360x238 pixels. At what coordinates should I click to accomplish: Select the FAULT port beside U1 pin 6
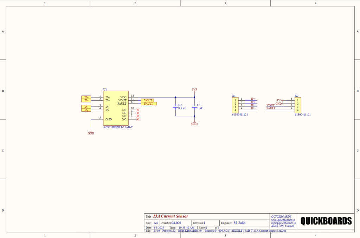click(149, 104)
